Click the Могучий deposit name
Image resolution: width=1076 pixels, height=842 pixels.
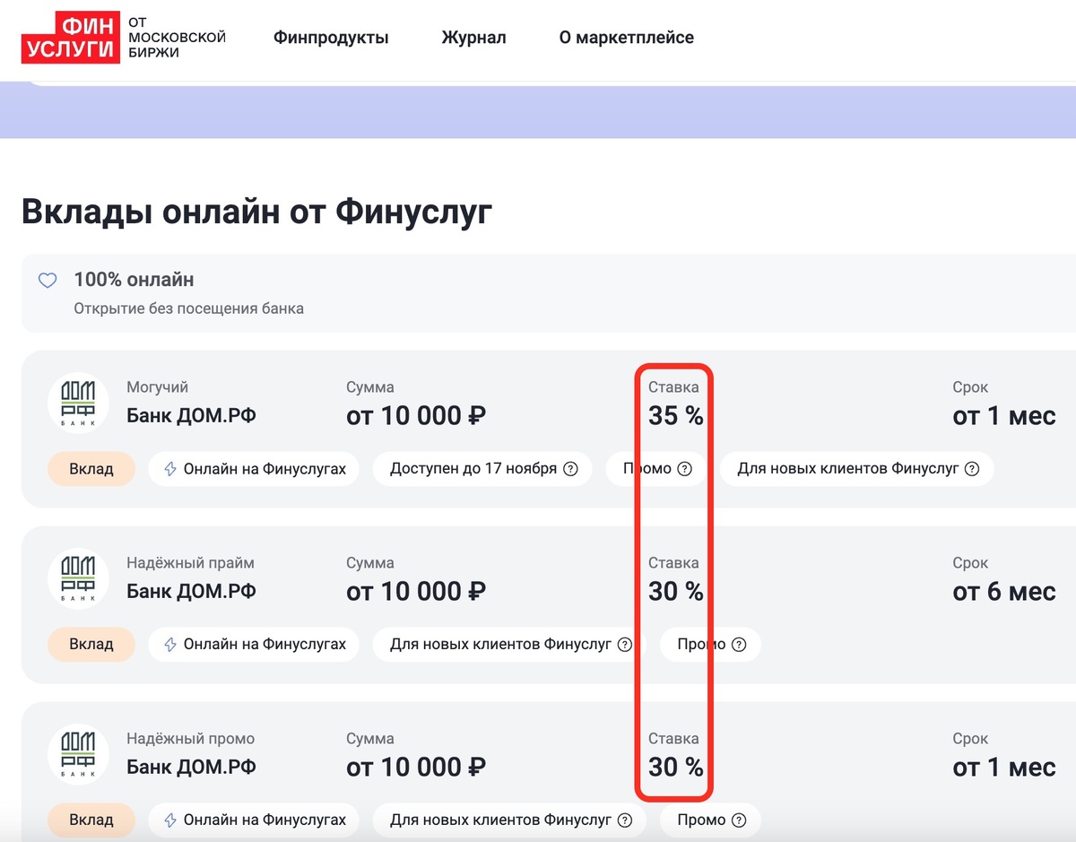[157, 387]
